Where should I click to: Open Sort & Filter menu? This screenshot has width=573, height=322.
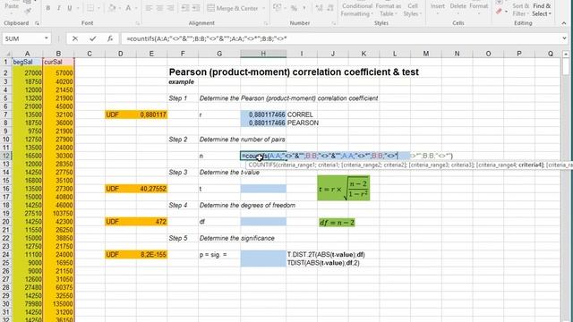point(520,10)
